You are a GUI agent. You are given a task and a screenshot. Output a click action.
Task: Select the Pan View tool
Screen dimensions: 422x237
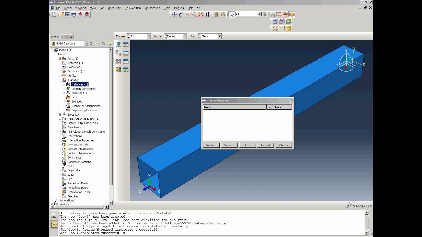pyautogui.click(x=174, y=14)
